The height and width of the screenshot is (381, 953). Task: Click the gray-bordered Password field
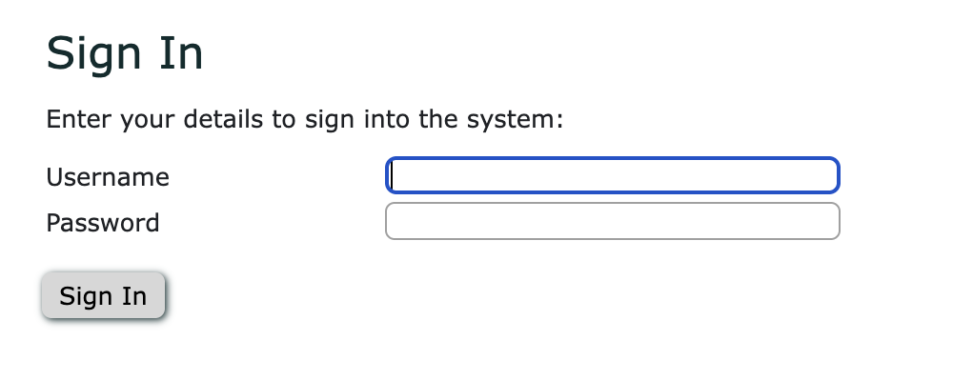pyautogui.click(x=612, y=221)
